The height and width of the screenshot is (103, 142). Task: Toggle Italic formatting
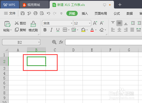[x=51, y=30]
